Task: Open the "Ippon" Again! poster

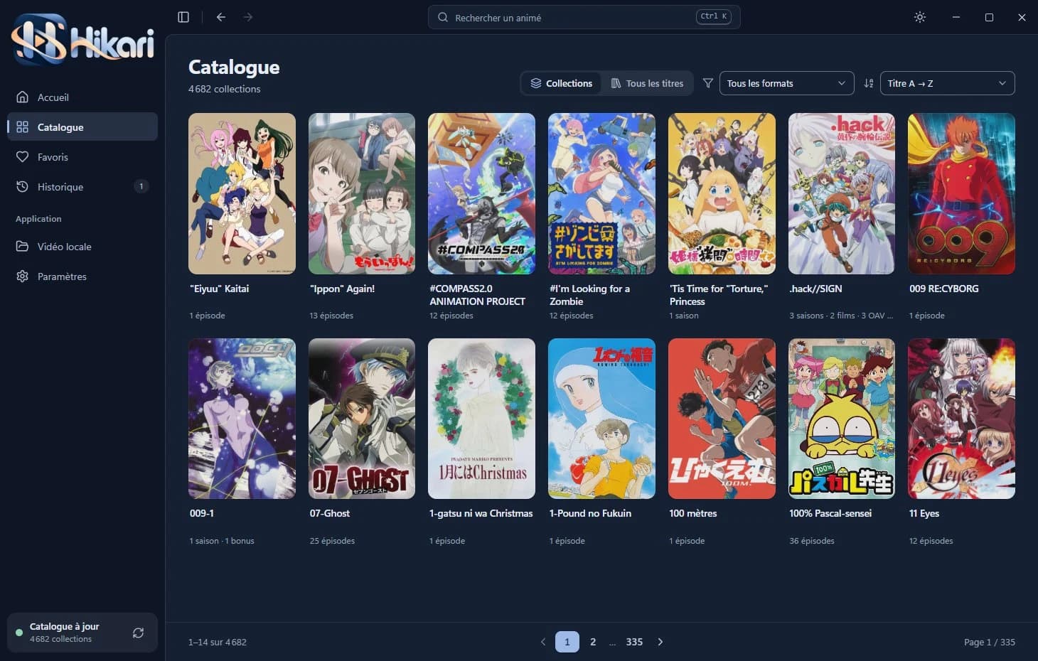Action: (362, 193)
